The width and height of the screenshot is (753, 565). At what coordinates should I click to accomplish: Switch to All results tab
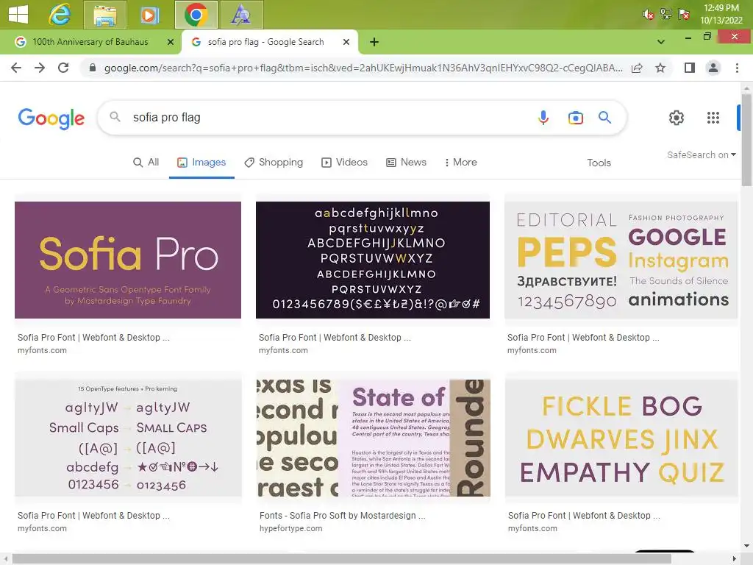point(146,163)
